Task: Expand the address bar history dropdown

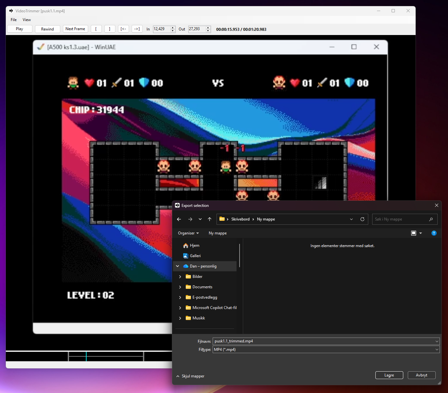Action: pyautogui.click(x=351, y=219)
